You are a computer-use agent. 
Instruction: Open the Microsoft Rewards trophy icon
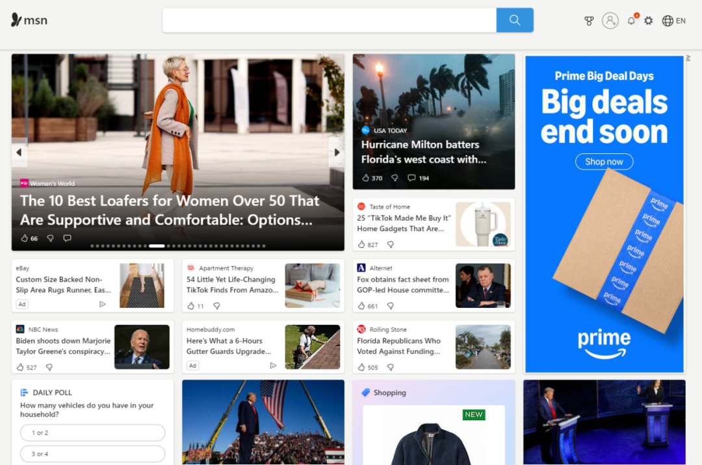pyautogui.click(x=589, y=21)
